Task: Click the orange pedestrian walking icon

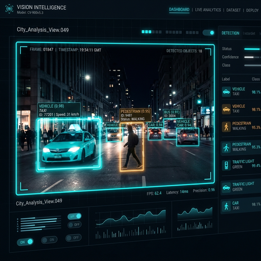Action: (226, 127)
